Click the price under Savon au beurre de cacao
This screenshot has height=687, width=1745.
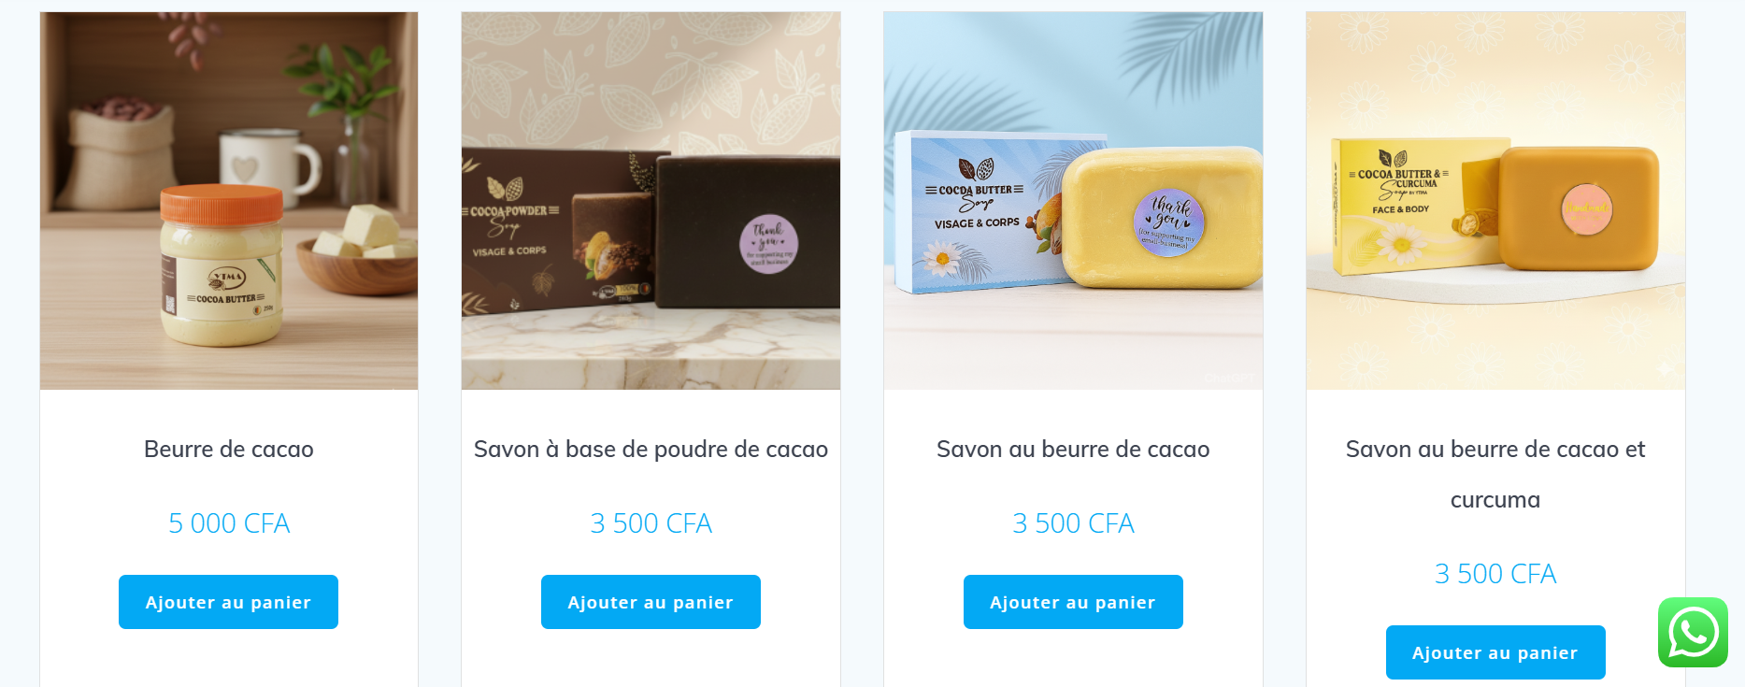1073,523
